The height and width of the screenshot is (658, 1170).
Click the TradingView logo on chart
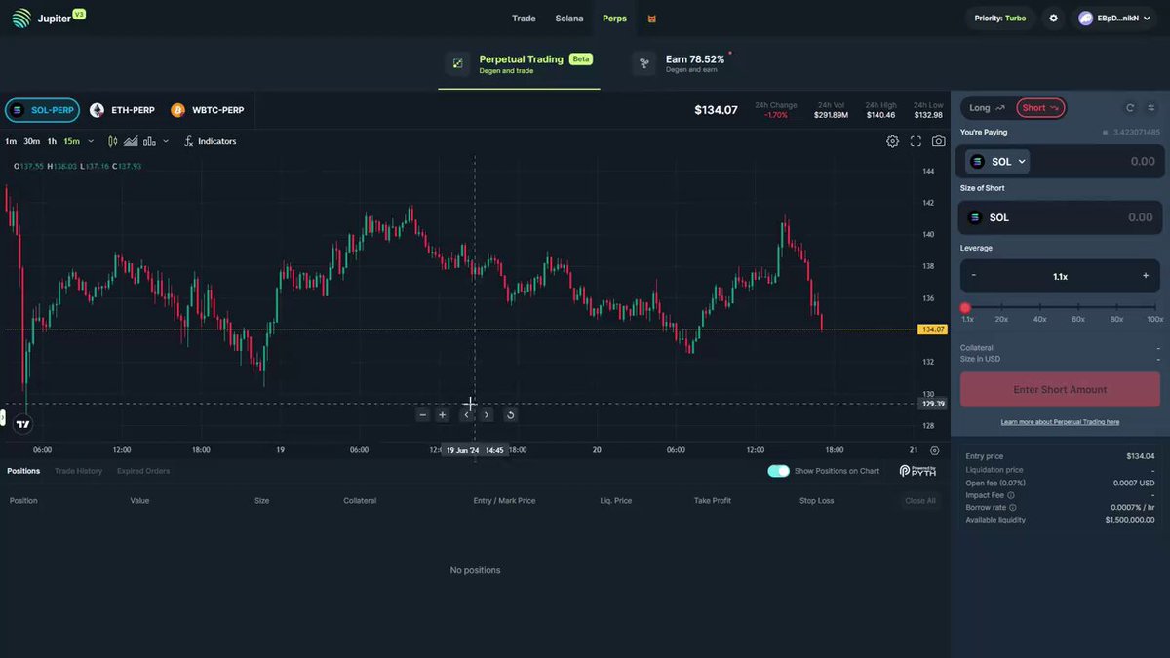pyautogui.click(x=22, y=424)
